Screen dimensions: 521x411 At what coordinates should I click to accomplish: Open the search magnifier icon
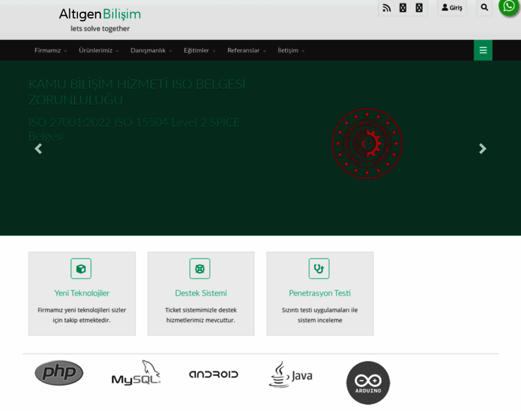[485, 8]
